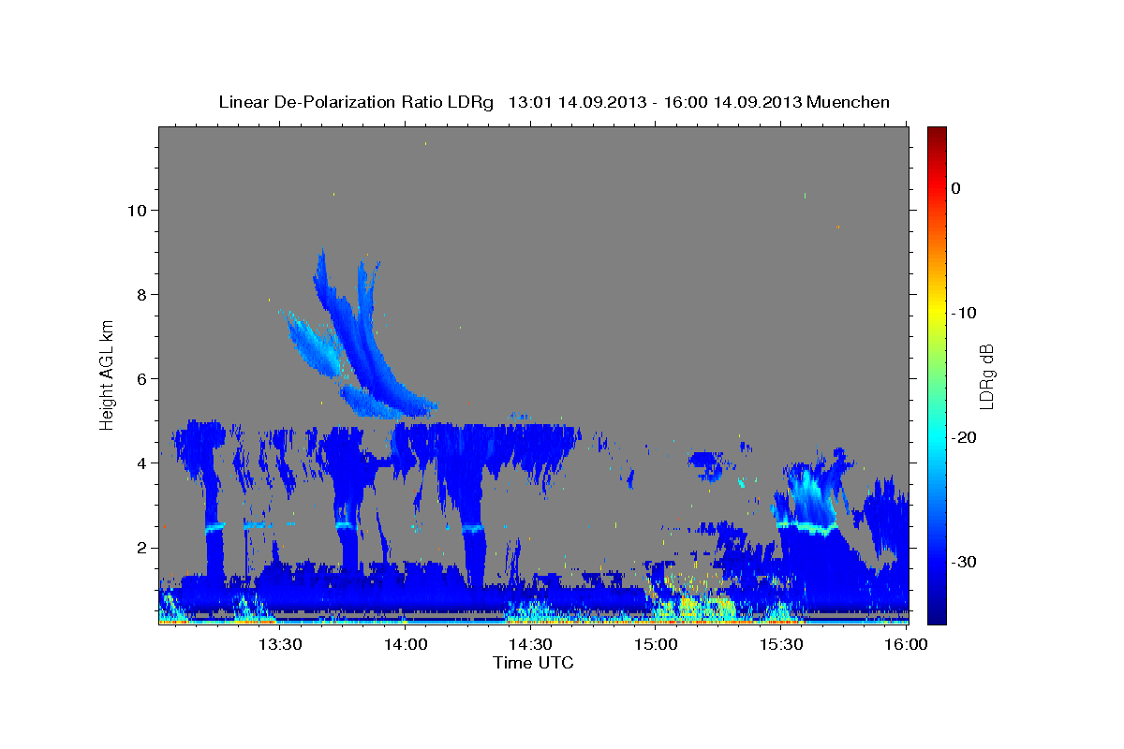Click the 13:30 time tick label

(x=280, y=643)
